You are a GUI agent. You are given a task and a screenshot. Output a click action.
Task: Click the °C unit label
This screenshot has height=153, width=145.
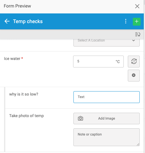click(118, 62)
